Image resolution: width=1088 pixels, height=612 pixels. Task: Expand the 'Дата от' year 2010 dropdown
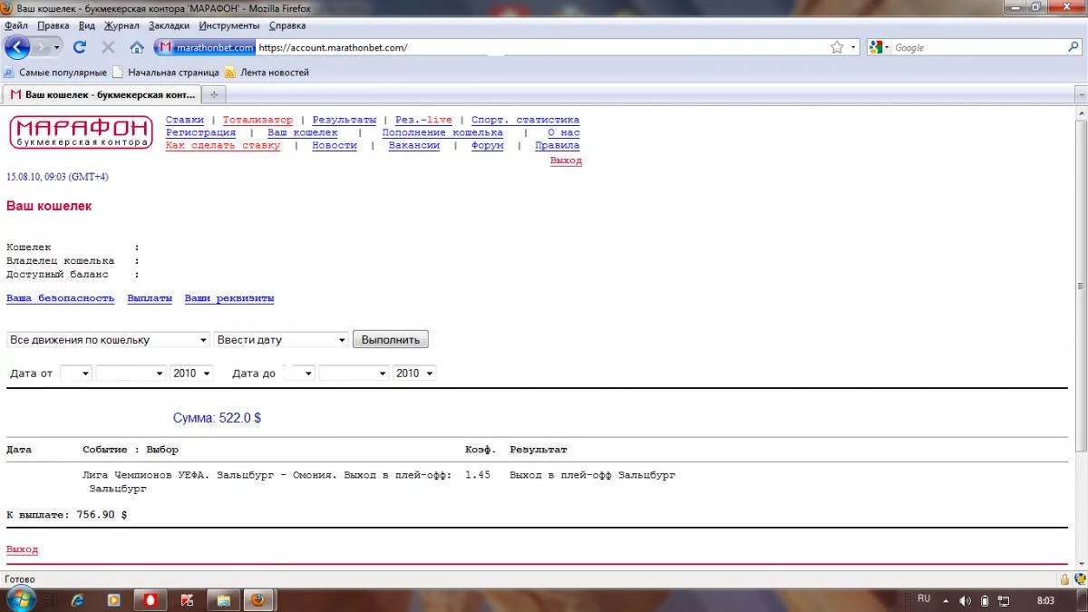tap(191, 374)
